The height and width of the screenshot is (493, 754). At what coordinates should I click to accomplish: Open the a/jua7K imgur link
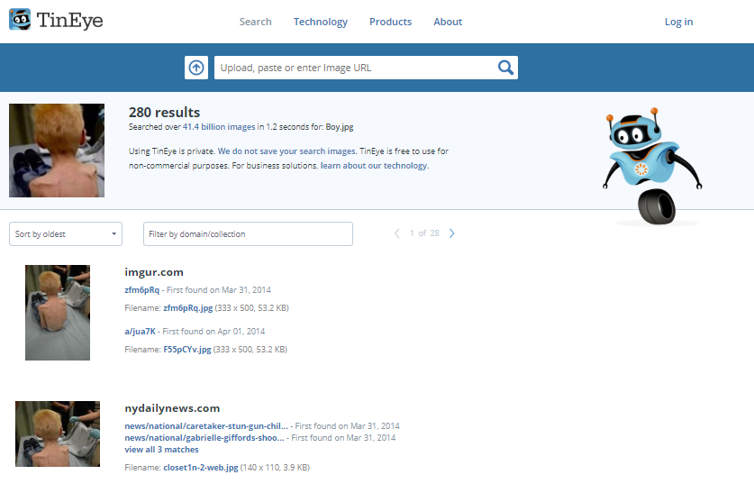[x=140, y=332]
